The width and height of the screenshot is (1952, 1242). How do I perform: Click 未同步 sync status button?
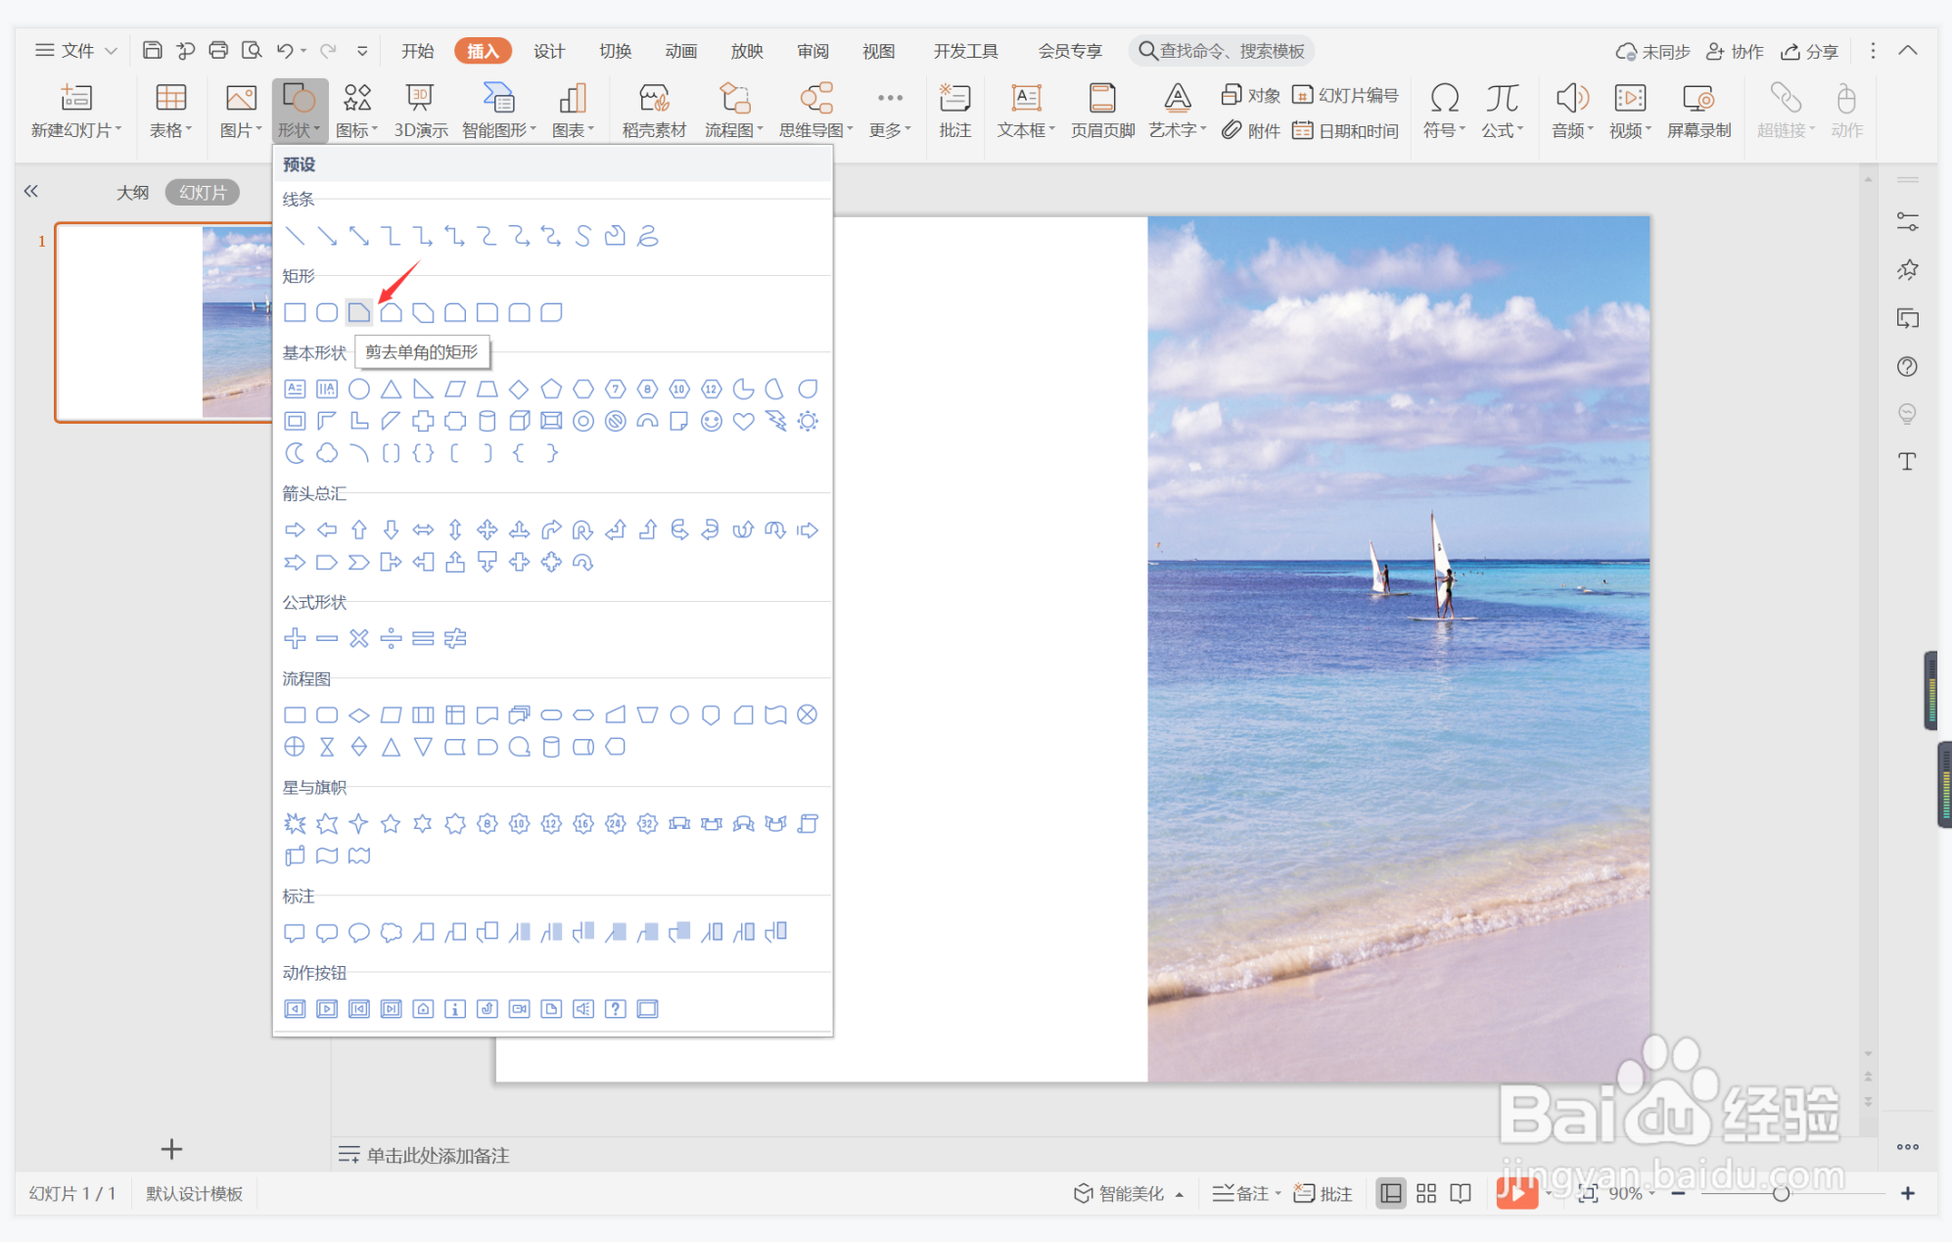1652,51
